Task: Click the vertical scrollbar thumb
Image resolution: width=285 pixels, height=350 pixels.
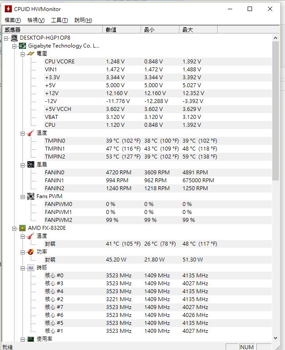Action: [x=276, y=111]
